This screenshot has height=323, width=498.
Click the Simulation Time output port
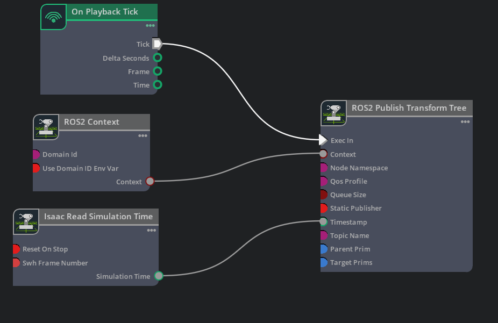point(159,276)
